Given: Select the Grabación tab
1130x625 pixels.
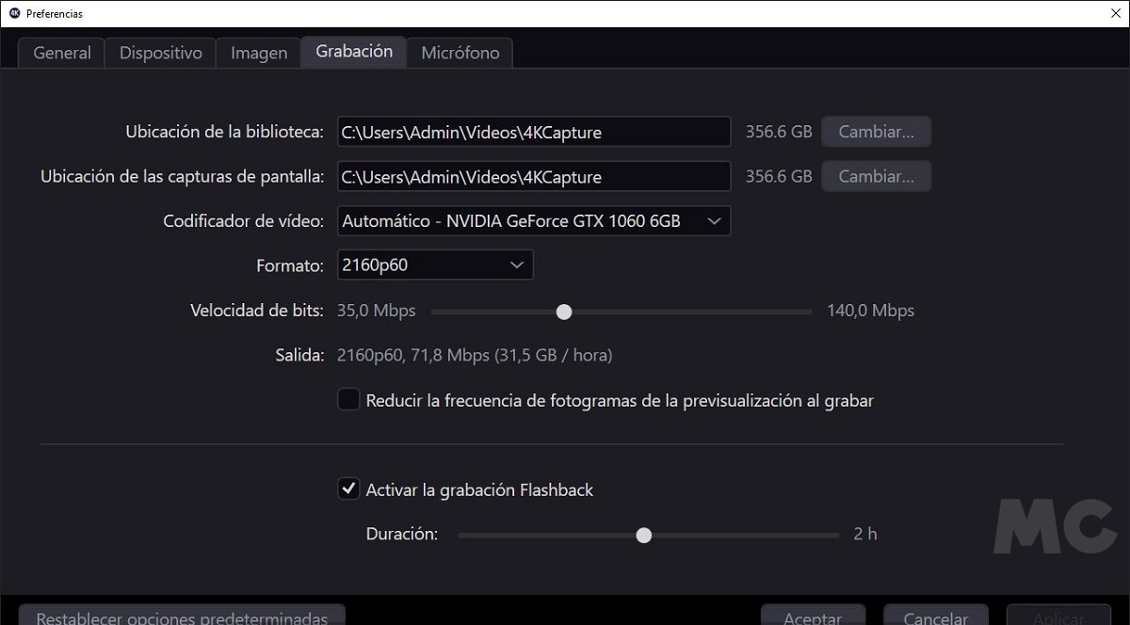Looking at the screenshot, I should (x=354, y=52).
